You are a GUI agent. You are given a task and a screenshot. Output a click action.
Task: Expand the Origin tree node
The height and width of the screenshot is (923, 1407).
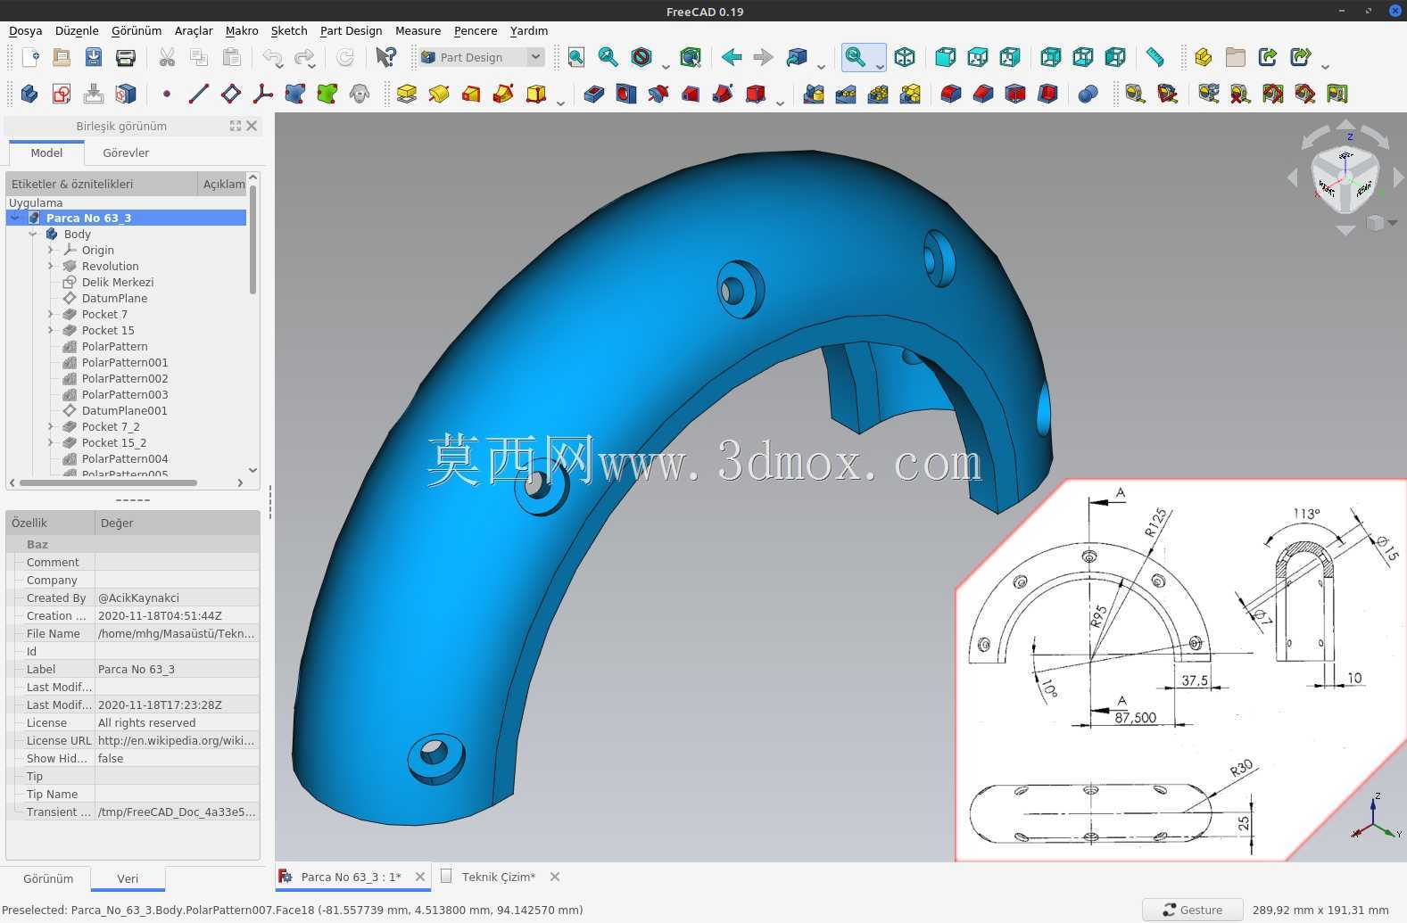click(x=51, y=250)
